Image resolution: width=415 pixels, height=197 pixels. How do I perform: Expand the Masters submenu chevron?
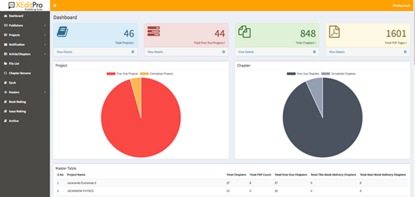[x=45, y=92]
